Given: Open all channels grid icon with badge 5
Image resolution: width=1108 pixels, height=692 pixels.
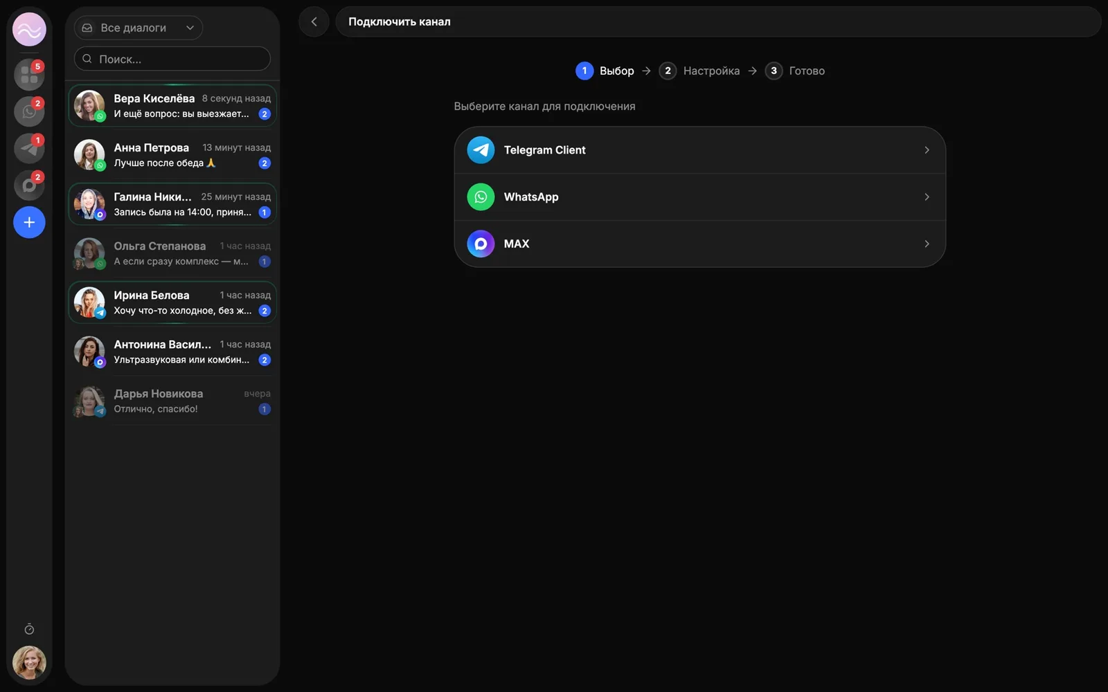Looking at the screenshot, I should [x=29, y=75].
